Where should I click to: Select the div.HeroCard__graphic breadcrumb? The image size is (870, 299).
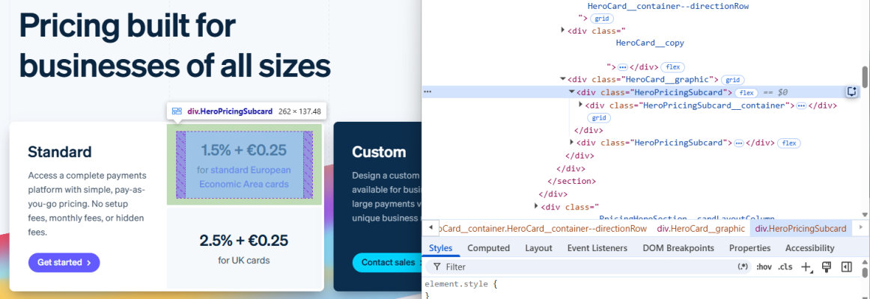coord(700,228)
